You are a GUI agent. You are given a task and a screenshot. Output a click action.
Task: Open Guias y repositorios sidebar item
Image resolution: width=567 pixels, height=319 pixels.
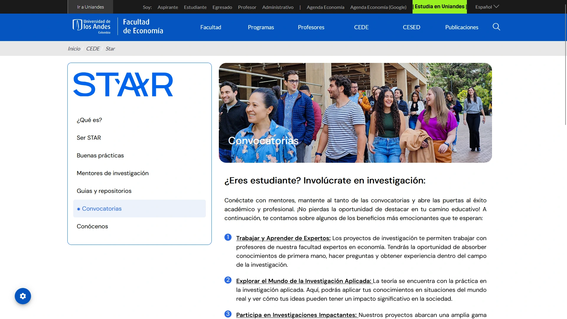click(104, 191)
